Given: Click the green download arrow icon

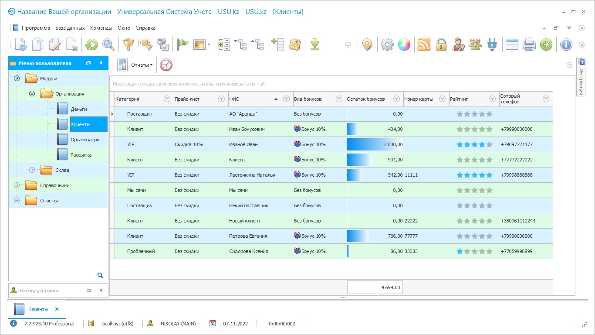Looking at the screenshot, I should pyautogui.click(x=315, y=44).
